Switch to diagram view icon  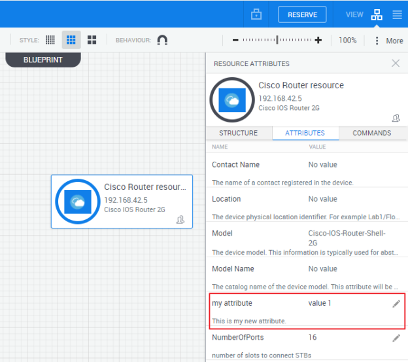pyautogui.click(x=377, y=14)
